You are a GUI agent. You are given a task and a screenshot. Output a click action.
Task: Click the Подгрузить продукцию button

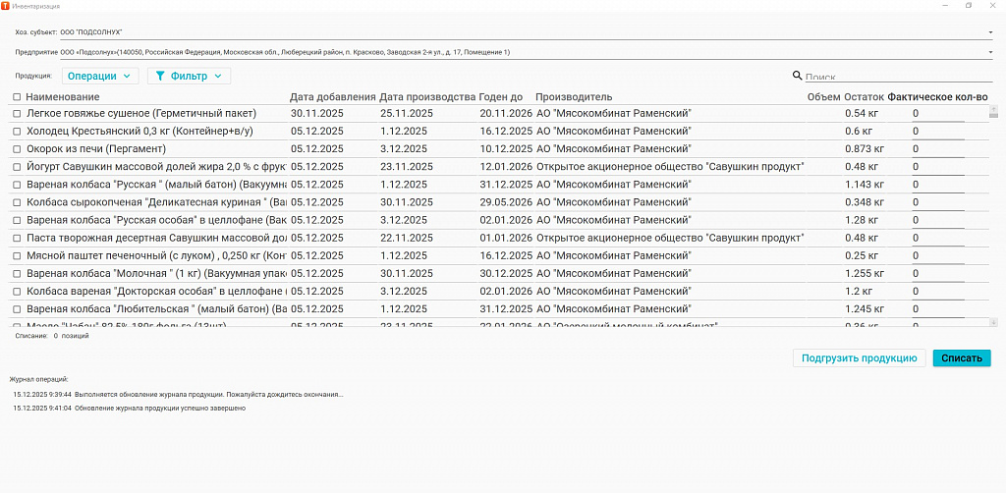coord(859,357)
